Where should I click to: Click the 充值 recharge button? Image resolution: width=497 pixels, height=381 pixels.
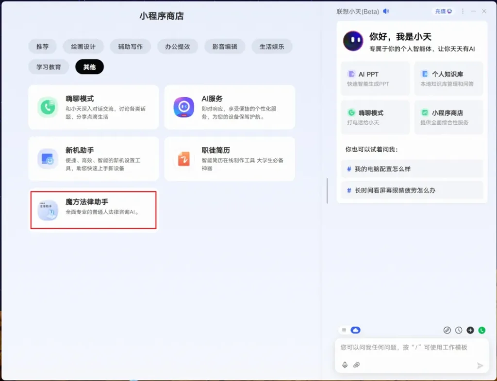tap(442, 11)
